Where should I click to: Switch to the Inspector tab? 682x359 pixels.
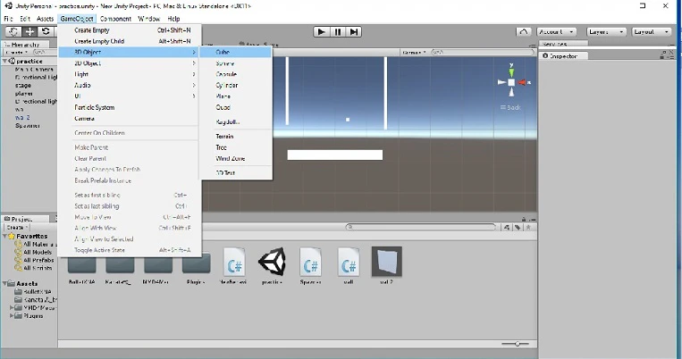[564, 55]
